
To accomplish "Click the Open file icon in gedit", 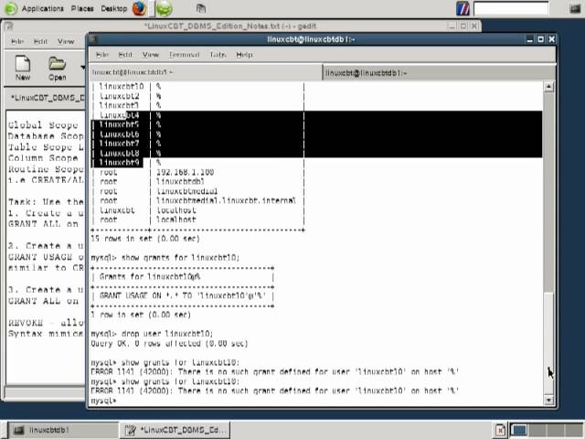I will [x=57, y=69].
